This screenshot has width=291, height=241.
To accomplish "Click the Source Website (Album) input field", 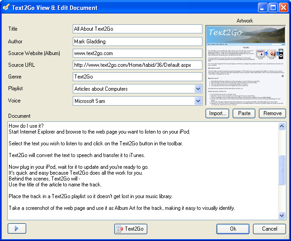I will coord(137,53).
